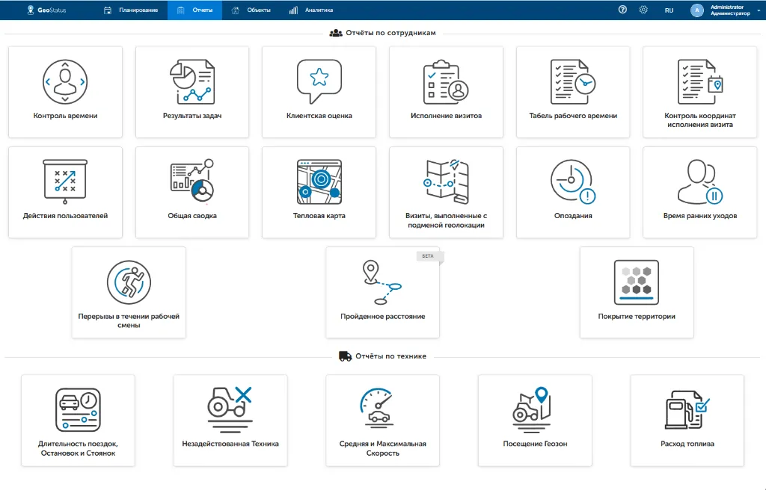Open the Незадействованная Техника tractor icon

(x=230, y=410)
